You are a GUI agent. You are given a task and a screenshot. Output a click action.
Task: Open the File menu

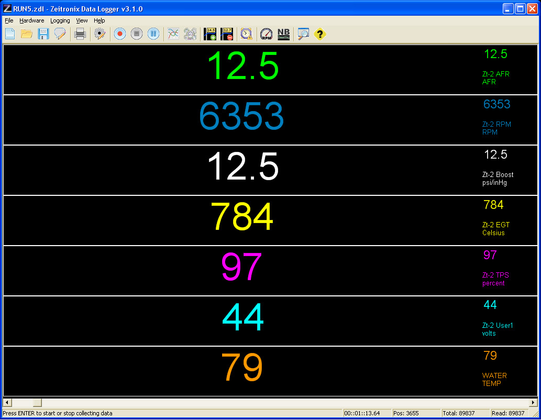pos(9,20)
